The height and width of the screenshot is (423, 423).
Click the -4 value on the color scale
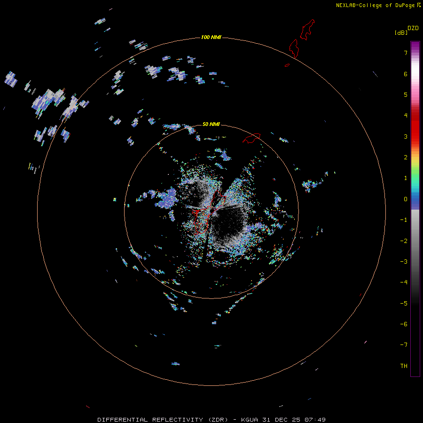tap(404, 282)
